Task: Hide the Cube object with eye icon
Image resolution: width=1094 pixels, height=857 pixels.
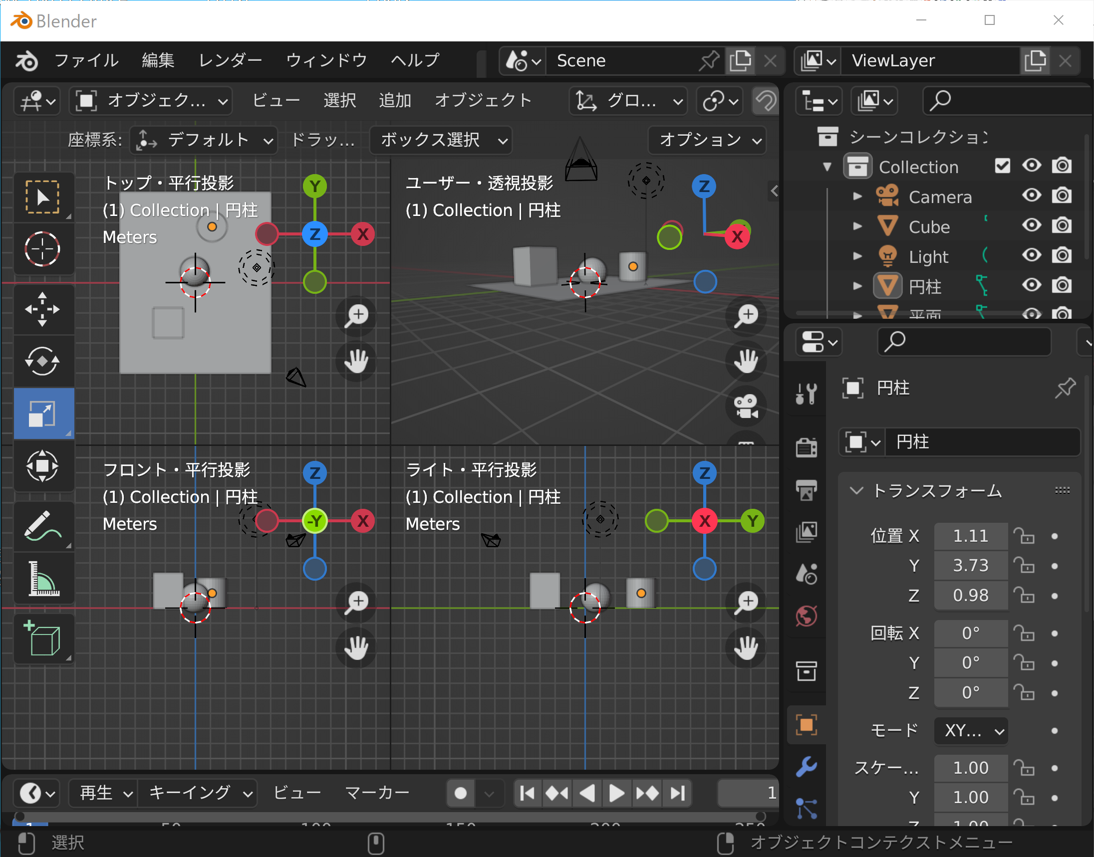Action: 1031,226
